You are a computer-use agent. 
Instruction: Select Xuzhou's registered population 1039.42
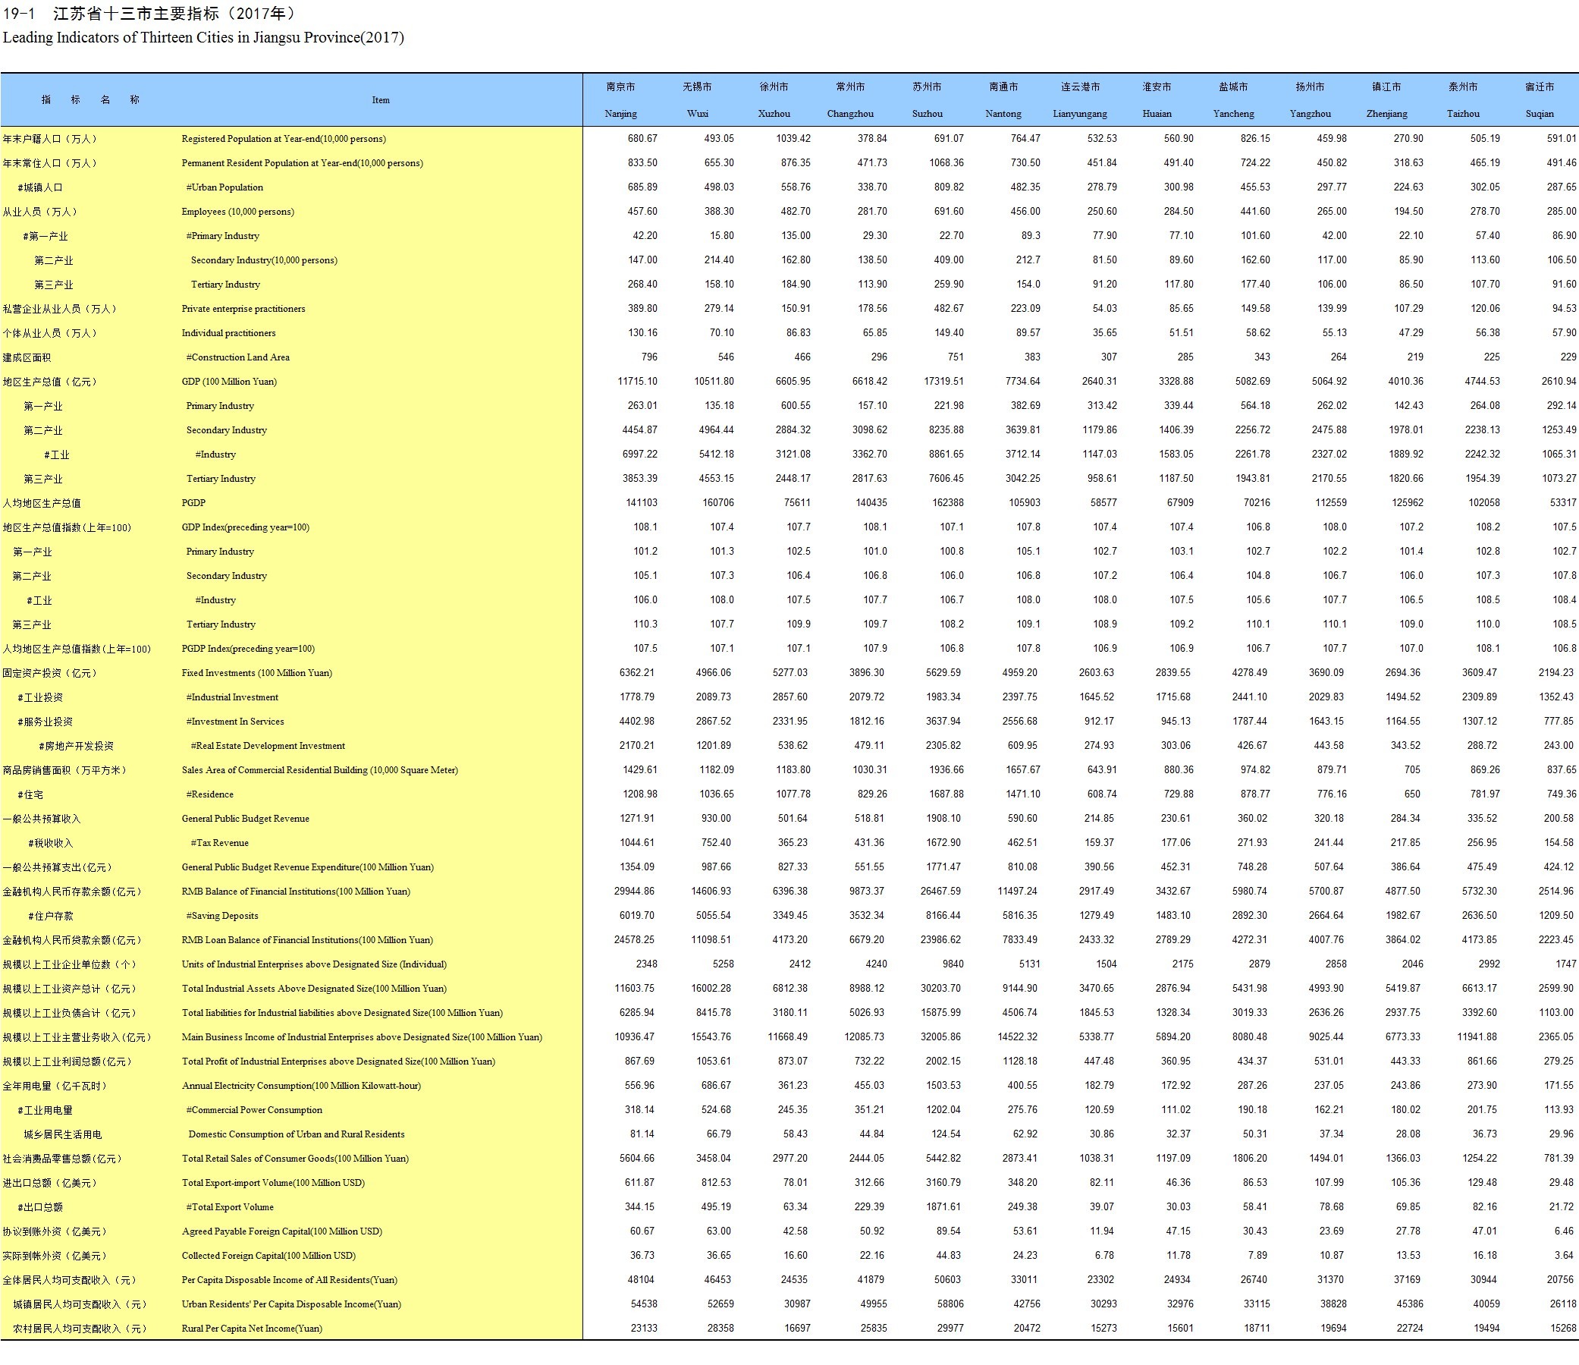click(793, 139)
